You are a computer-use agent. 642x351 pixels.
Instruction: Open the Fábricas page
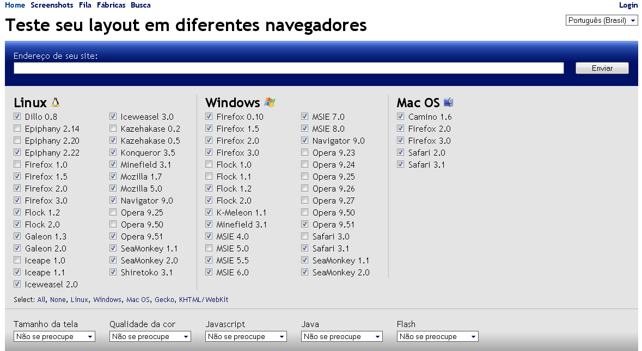tap(112, 5)
